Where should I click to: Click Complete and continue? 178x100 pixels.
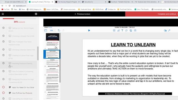click(167, 14)
